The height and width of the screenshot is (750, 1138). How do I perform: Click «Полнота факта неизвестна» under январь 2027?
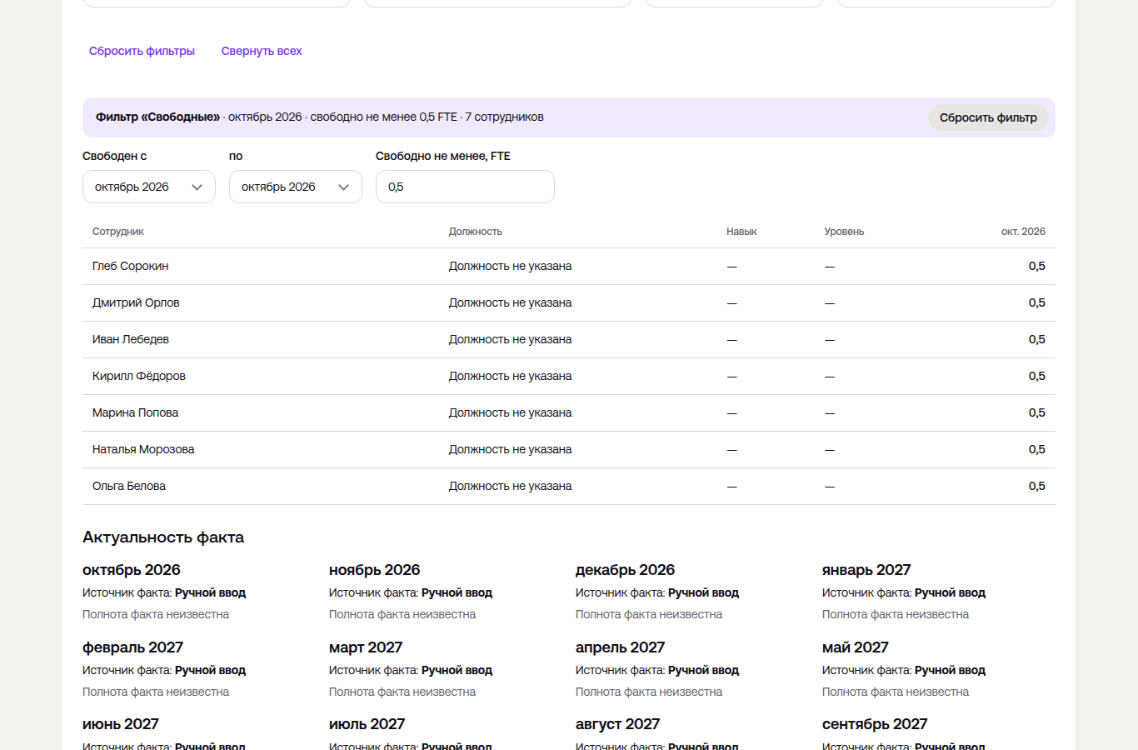pos(896,615)
